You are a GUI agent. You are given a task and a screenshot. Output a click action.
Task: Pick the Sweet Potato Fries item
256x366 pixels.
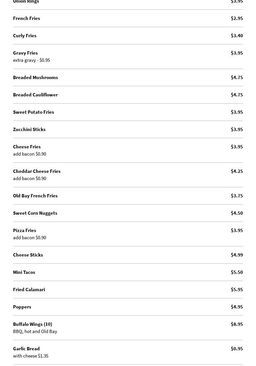pos(34,112)
